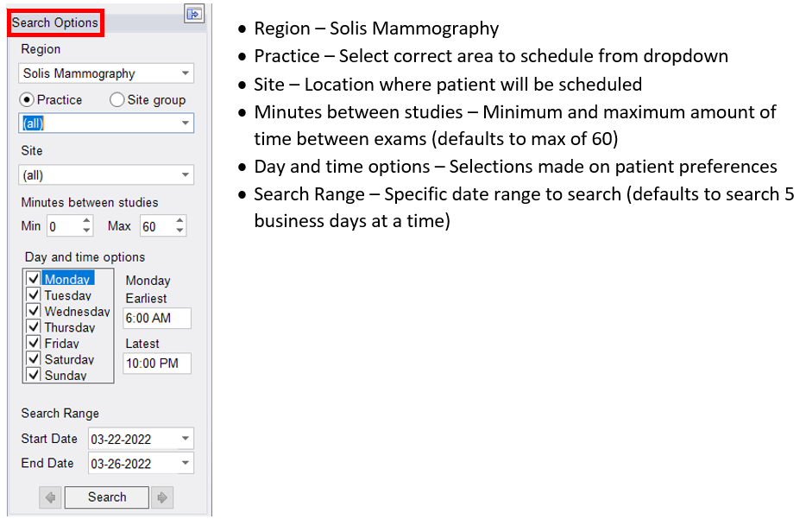Open the Site dropdown list
Screen dimensions: 806x519
(186, 175)
